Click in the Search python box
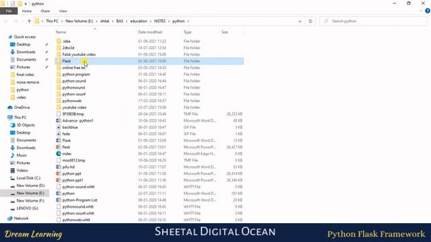The width and height of the screenshot is (431, 242). coord(373,21)
